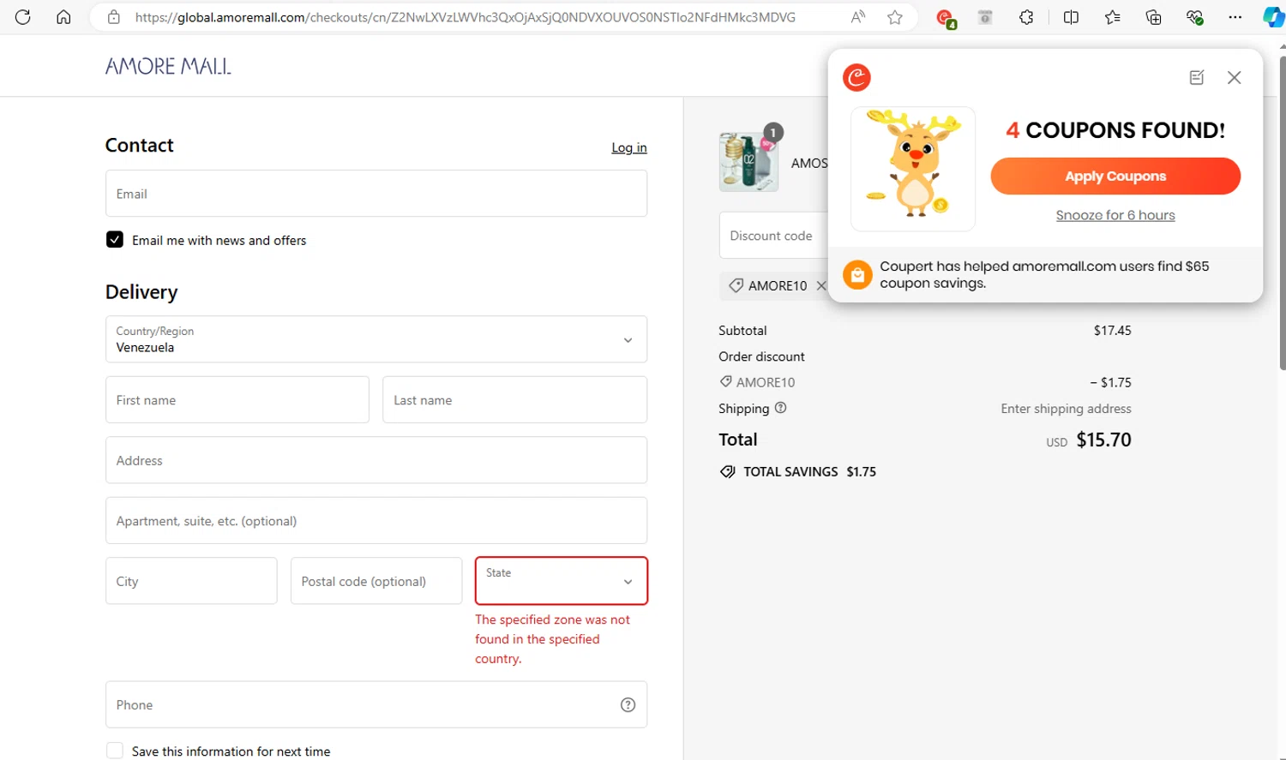Click the Apply Coupons button
The width and height of the screenshot is (1286, 760).
pos(1115,177)
